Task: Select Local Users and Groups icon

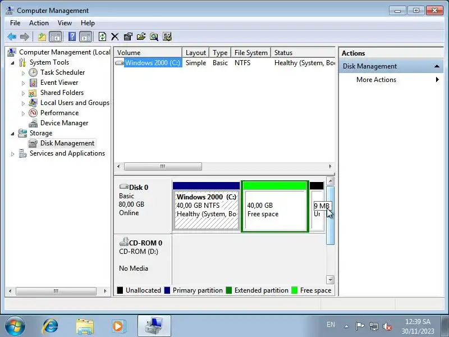Action: (x=33, y=103)
